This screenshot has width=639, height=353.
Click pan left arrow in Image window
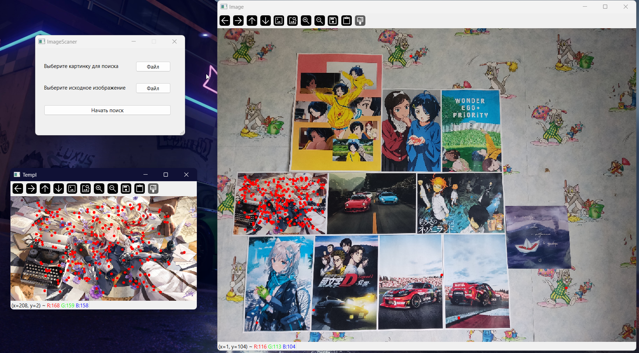[x=225, y=21]
